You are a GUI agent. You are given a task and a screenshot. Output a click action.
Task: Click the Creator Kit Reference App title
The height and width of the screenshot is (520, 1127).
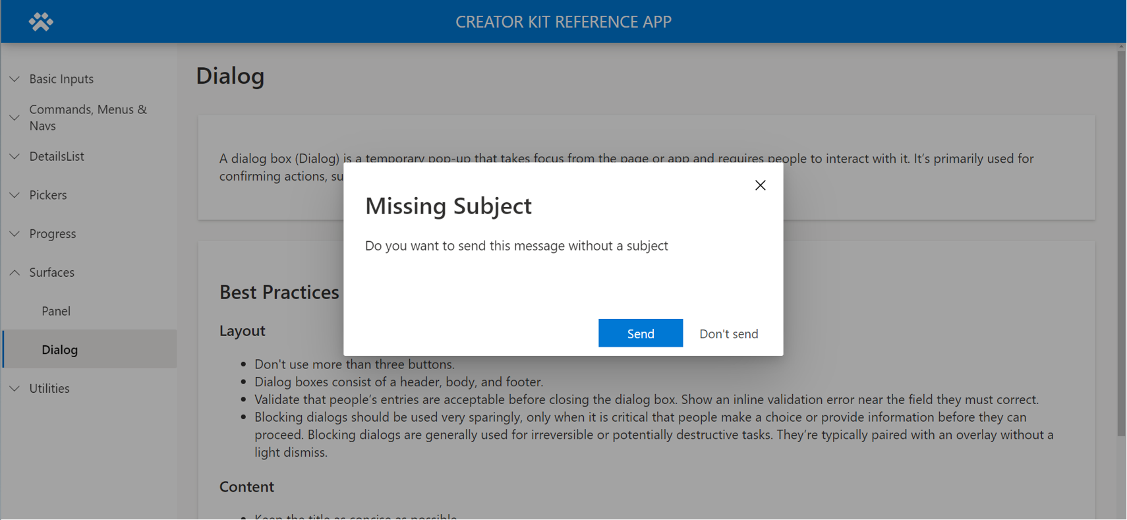563,22
